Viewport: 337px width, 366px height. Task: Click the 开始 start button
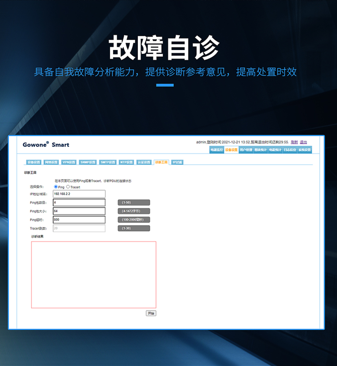point(151,313)
